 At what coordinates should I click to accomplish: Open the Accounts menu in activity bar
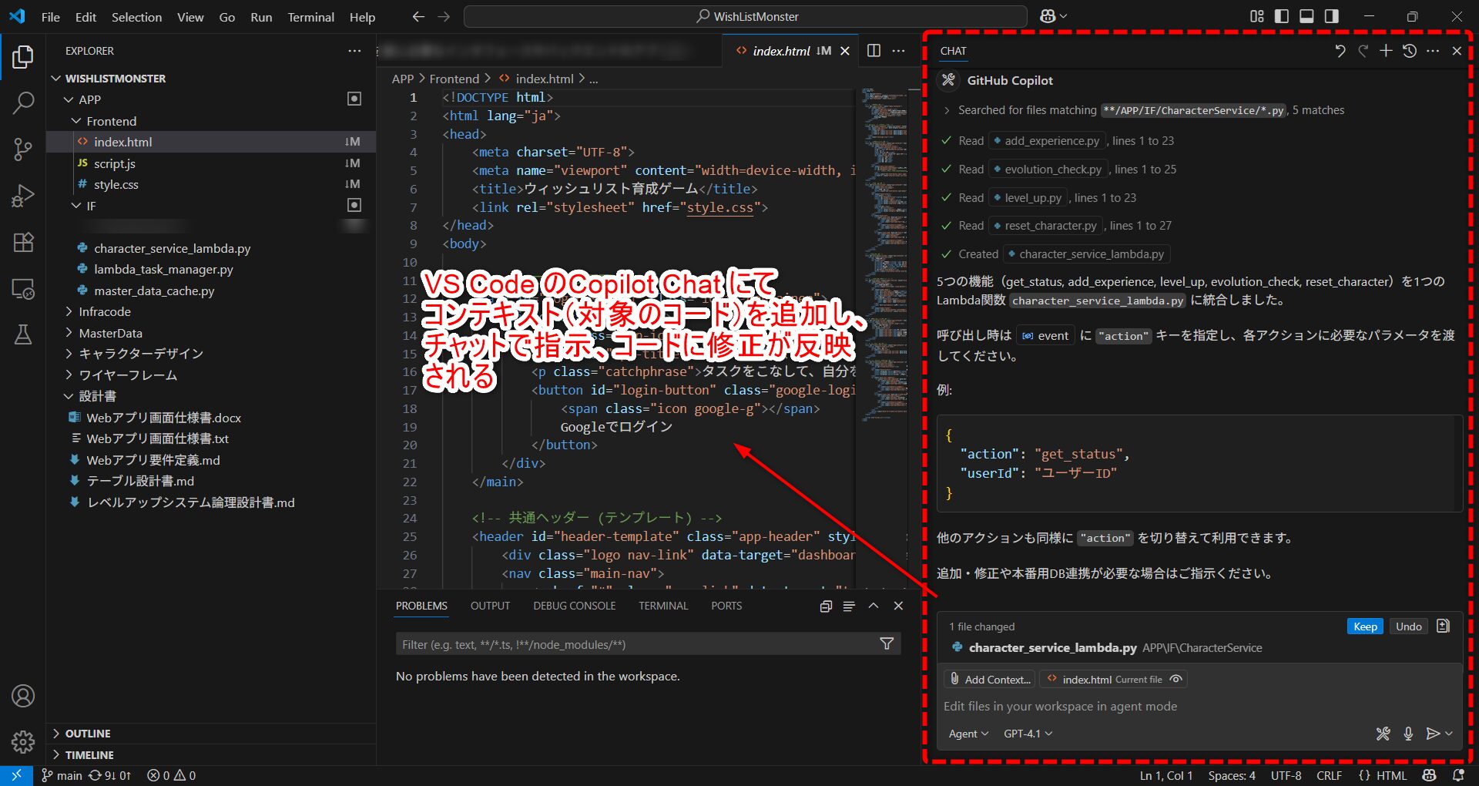23,696
